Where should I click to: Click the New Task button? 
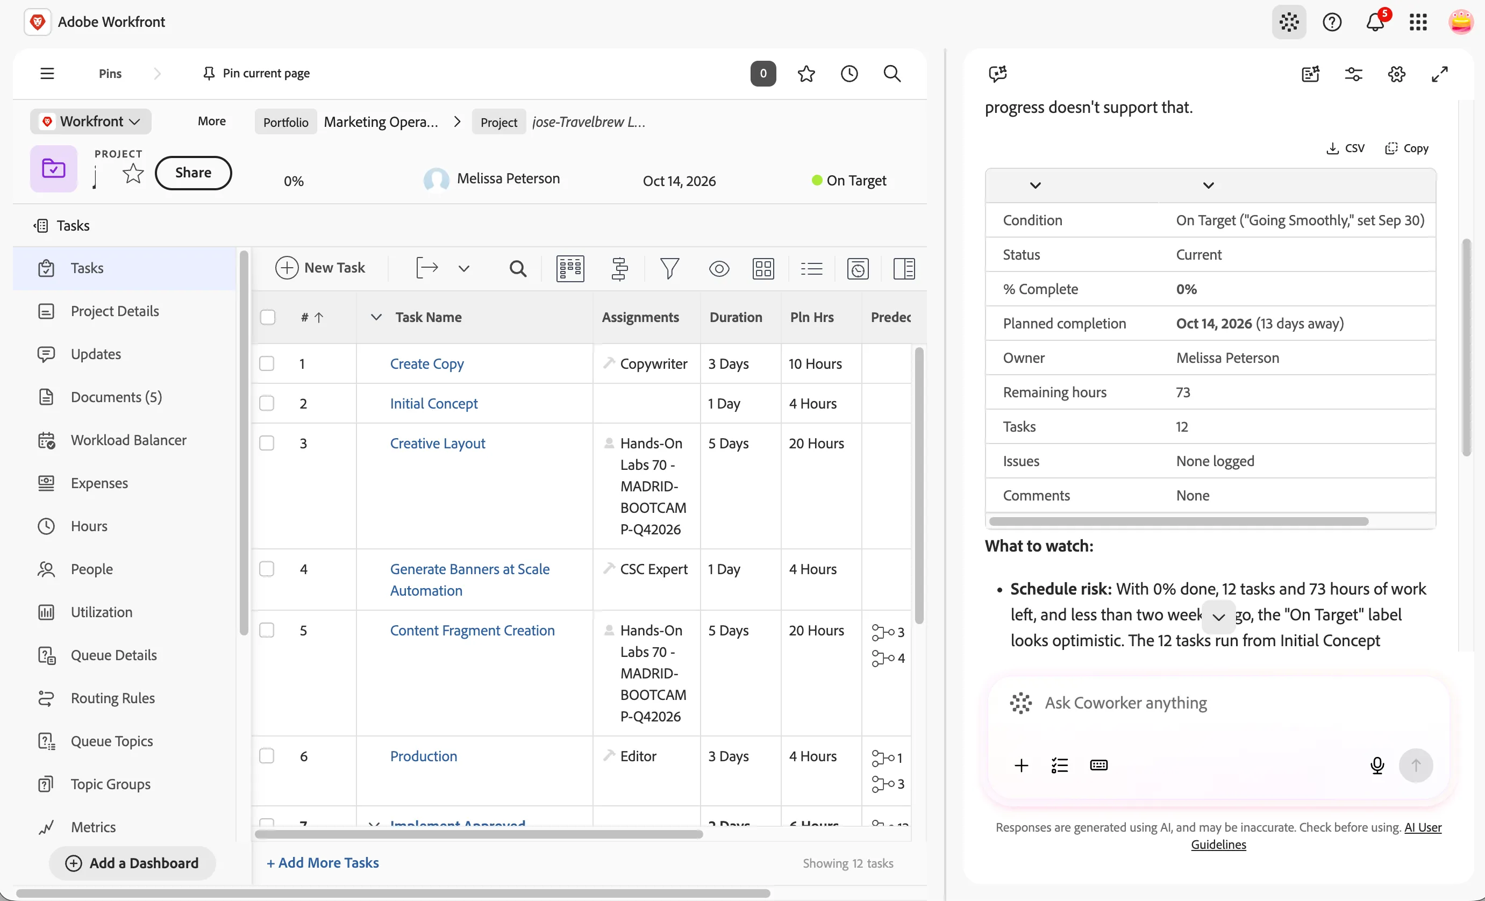coord(320,268)
